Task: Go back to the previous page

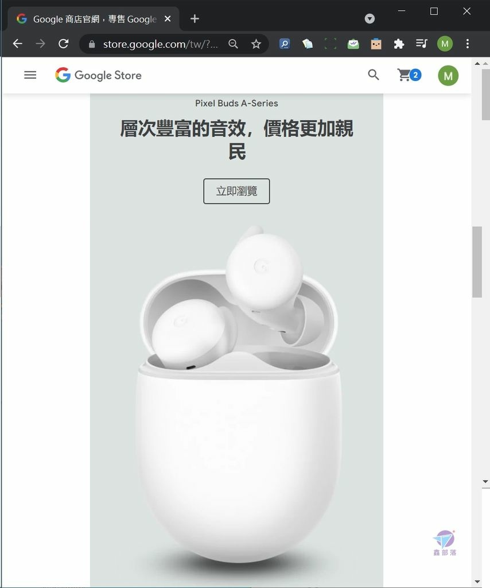Action: [x=18, y=44]
